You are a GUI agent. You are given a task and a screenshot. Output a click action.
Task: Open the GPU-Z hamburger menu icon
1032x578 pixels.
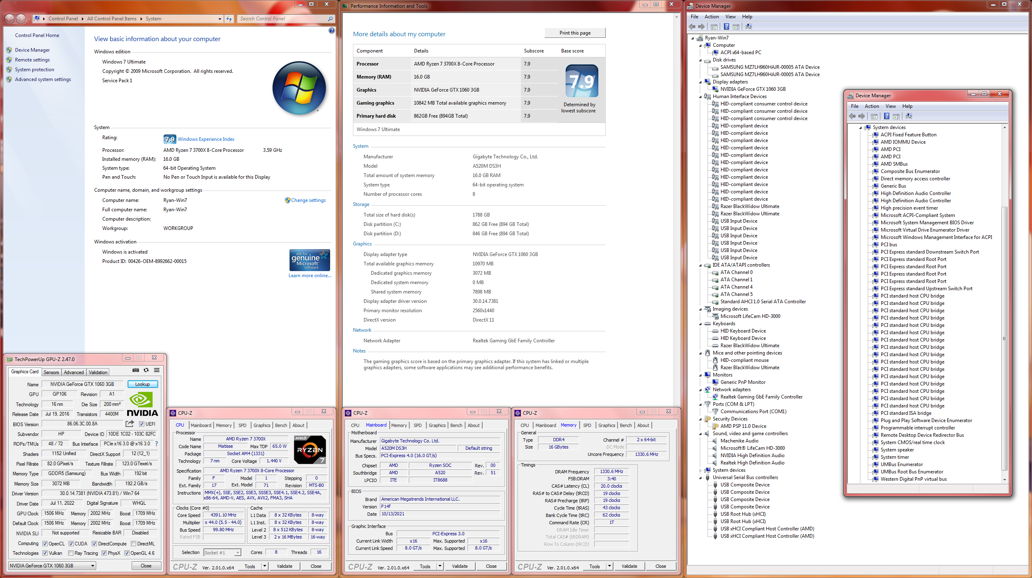click(157, 370)
